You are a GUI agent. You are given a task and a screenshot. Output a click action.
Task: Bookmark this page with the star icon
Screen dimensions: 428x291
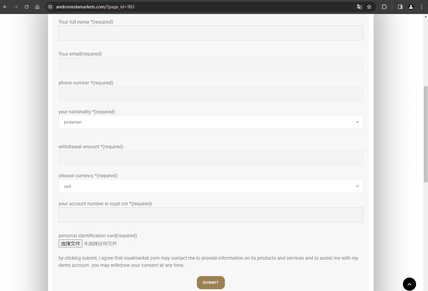point(369,7)
